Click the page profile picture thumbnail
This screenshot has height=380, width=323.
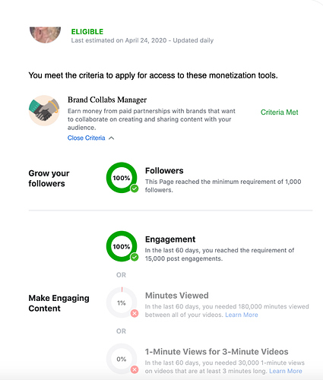tap(45, 35)
